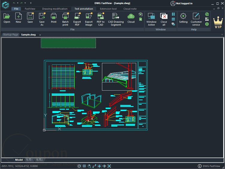
Task: Open Batch print tool
Action: (65, 19)
